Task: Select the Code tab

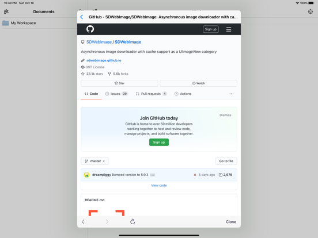Action: tap(91, 94)
